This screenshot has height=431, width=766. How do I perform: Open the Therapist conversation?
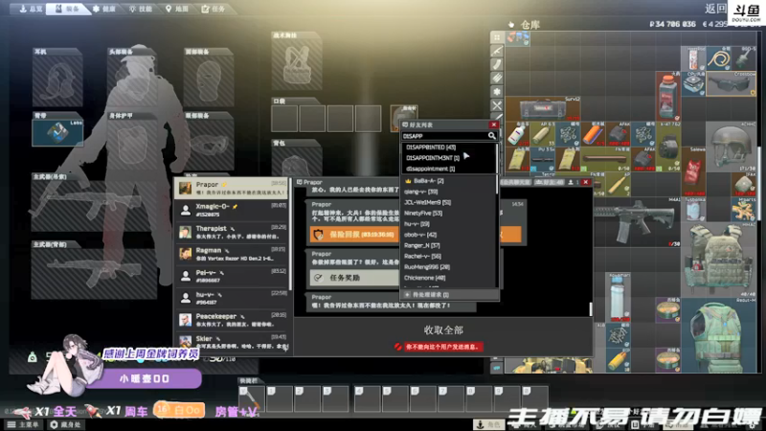tap(232, 232)
